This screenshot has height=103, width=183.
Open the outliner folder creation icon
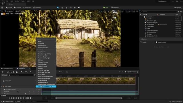click(x=178, y=12)
